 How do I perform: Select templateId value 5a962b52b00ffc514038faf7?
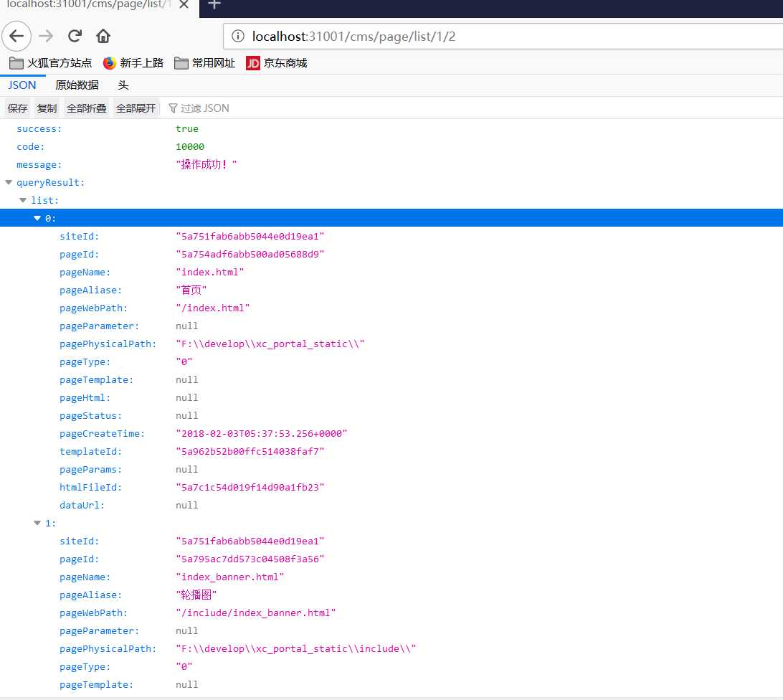tap(250, 451)
